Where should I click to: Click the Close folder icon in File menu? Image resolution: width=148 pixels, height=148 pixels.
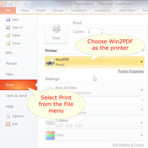8,43
